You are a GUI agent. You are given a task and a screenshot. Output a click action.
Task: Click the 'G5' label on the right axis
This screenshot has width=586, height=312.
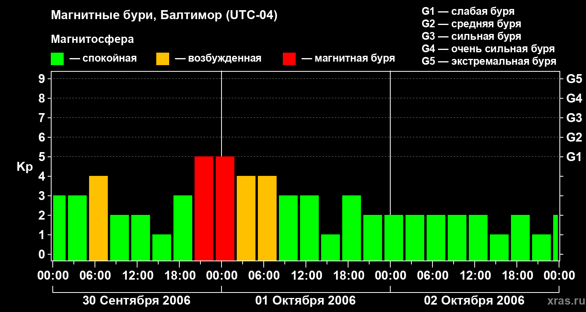(x=574, y=79)
